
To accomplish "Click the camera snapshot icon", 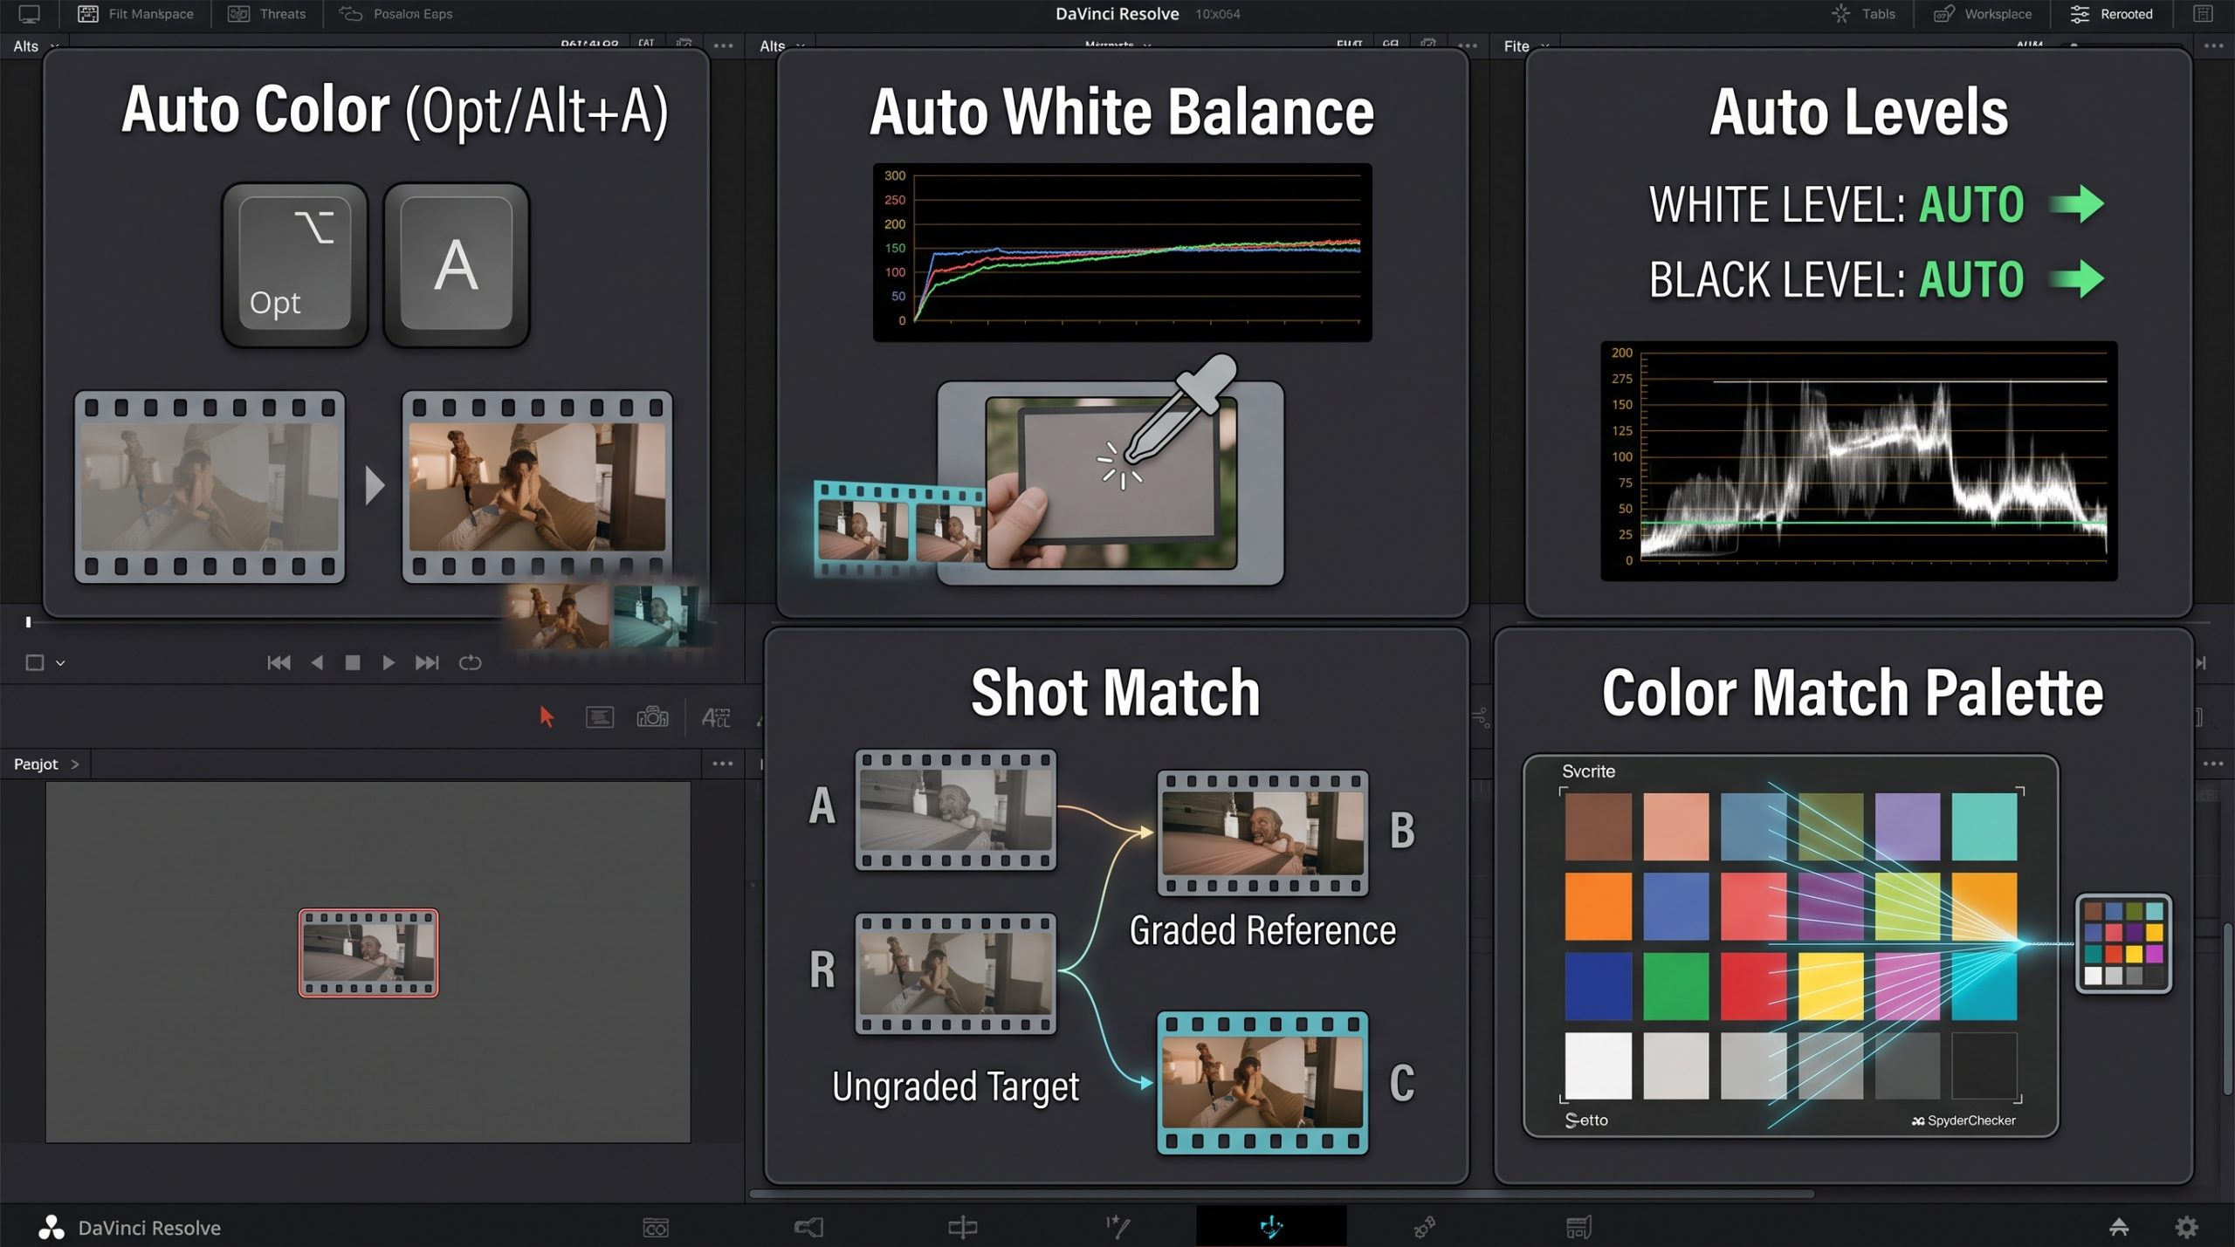I will 652,717.
